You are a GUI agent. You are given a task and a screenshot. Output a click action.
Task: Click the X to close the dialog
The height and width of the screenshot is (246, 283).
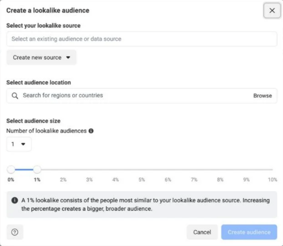[x=272, y=10]
